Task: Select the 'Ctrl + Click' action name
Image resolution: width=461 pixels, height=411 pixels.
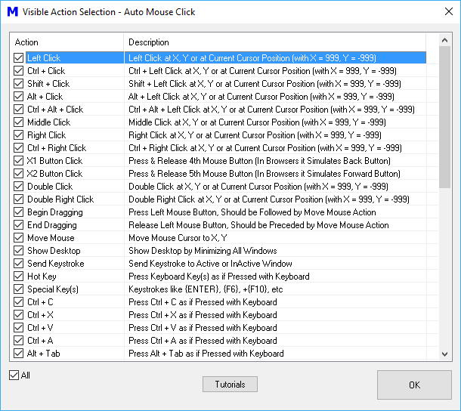Action: [x=46, y=71]
